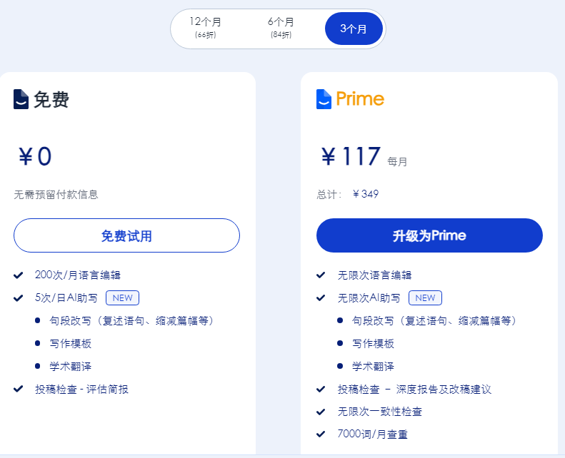Click the blue Prime document logo icon
The image size is (565, 458).
click(324, 99)
